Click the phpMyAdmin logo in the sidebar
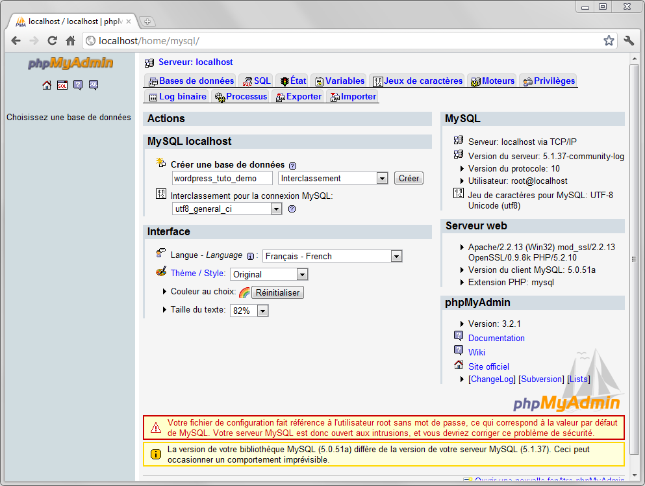The height and width of the screenshot is (486, 645). (x=70, y=63)
